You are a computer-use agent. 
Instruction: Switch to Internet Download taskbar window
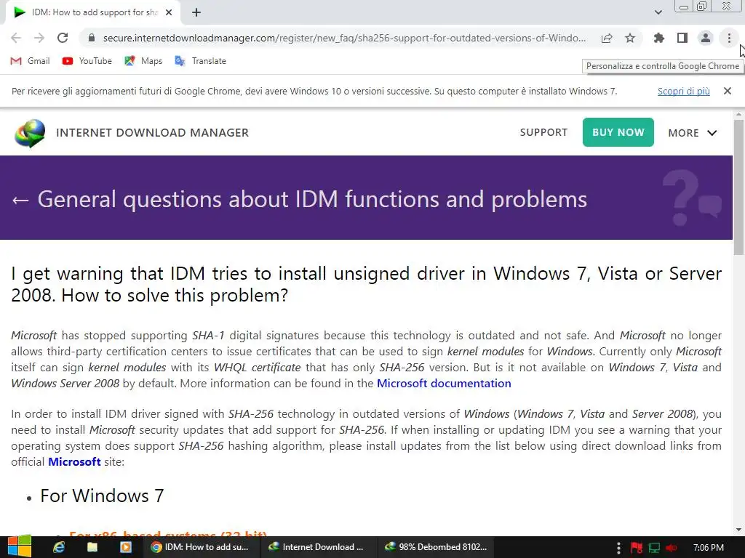319,547
